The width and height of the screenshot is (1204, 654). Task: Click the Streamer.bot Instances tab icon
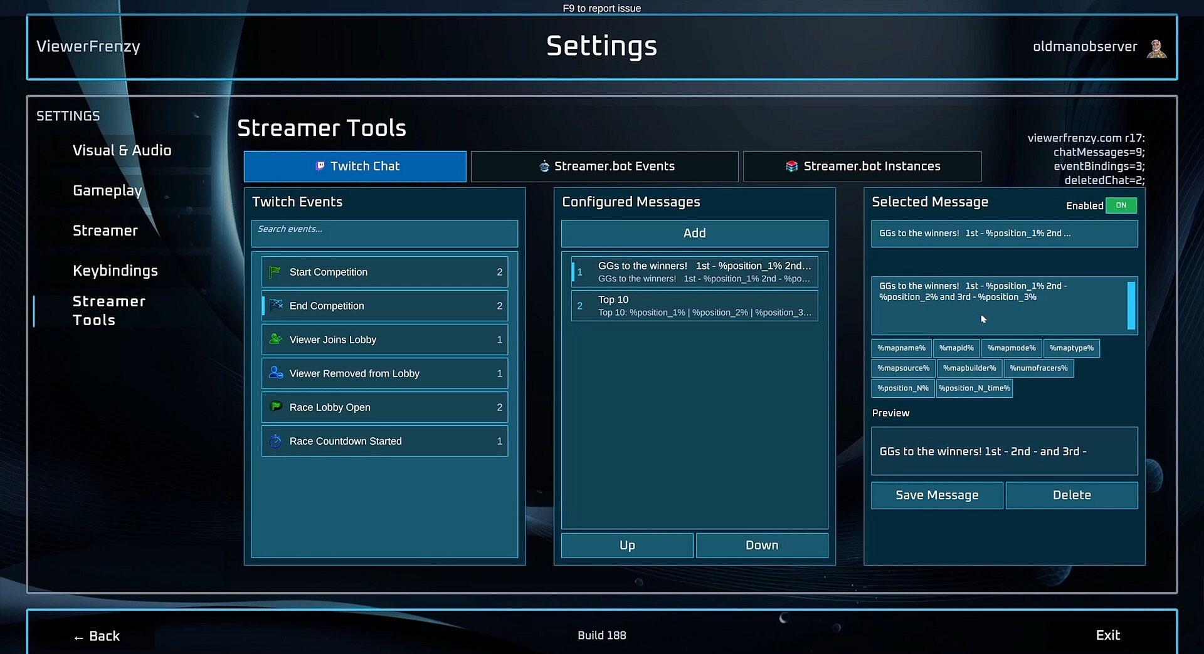point(792,166)
